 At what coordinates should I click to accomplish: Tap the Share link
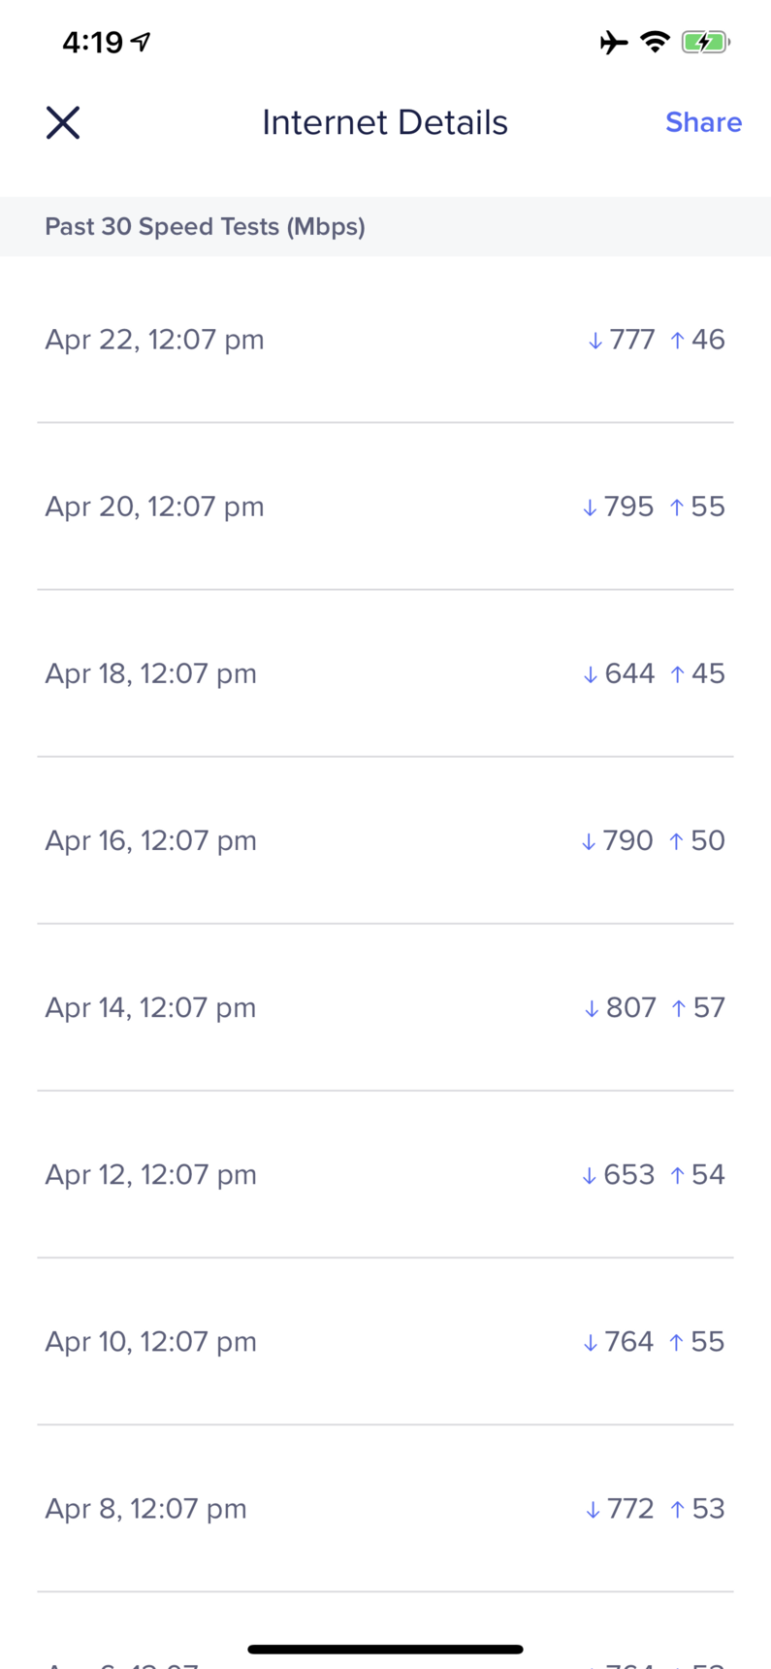[703, 122]
